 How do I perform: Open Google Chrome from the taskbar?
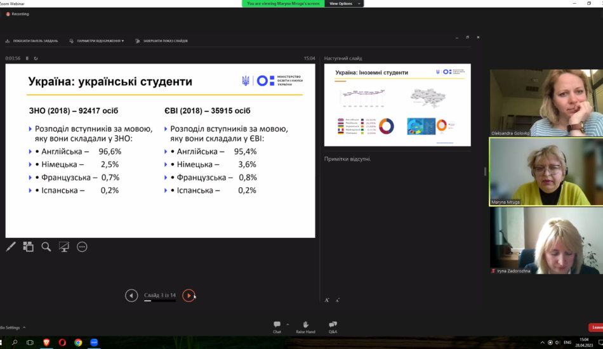click(x=78, y=343)
